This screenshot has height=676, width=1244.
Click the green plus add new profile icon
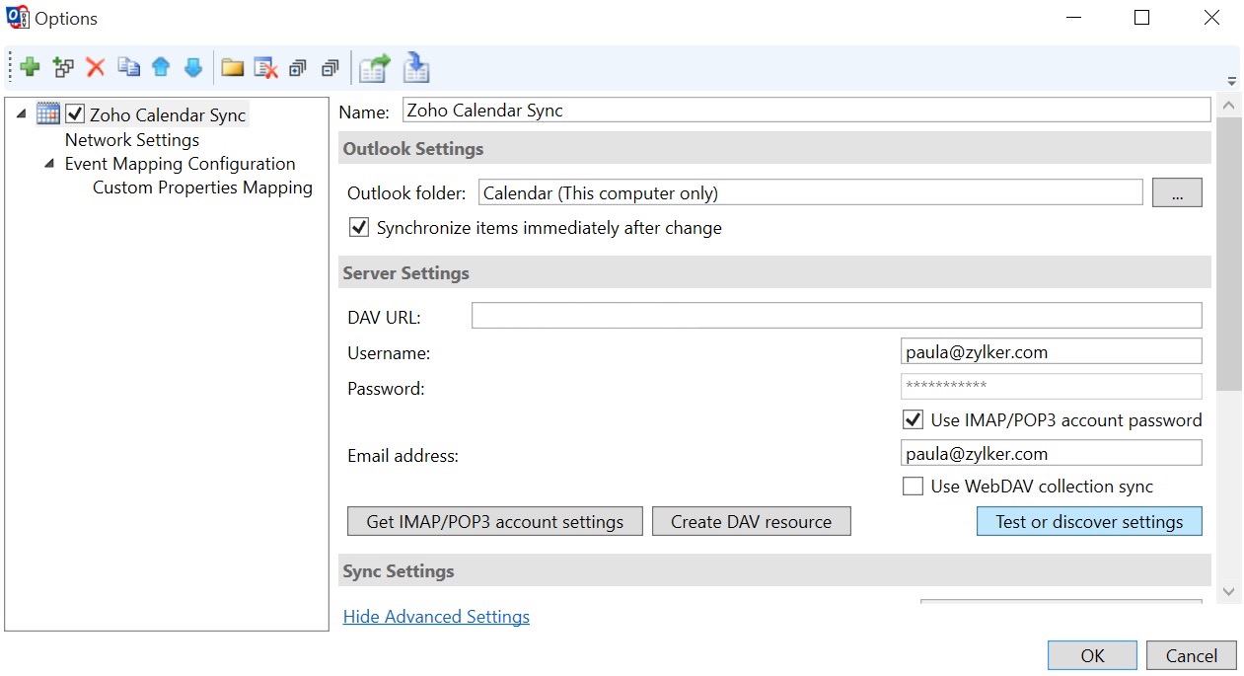pyautogui.click(x=31, y=68)
